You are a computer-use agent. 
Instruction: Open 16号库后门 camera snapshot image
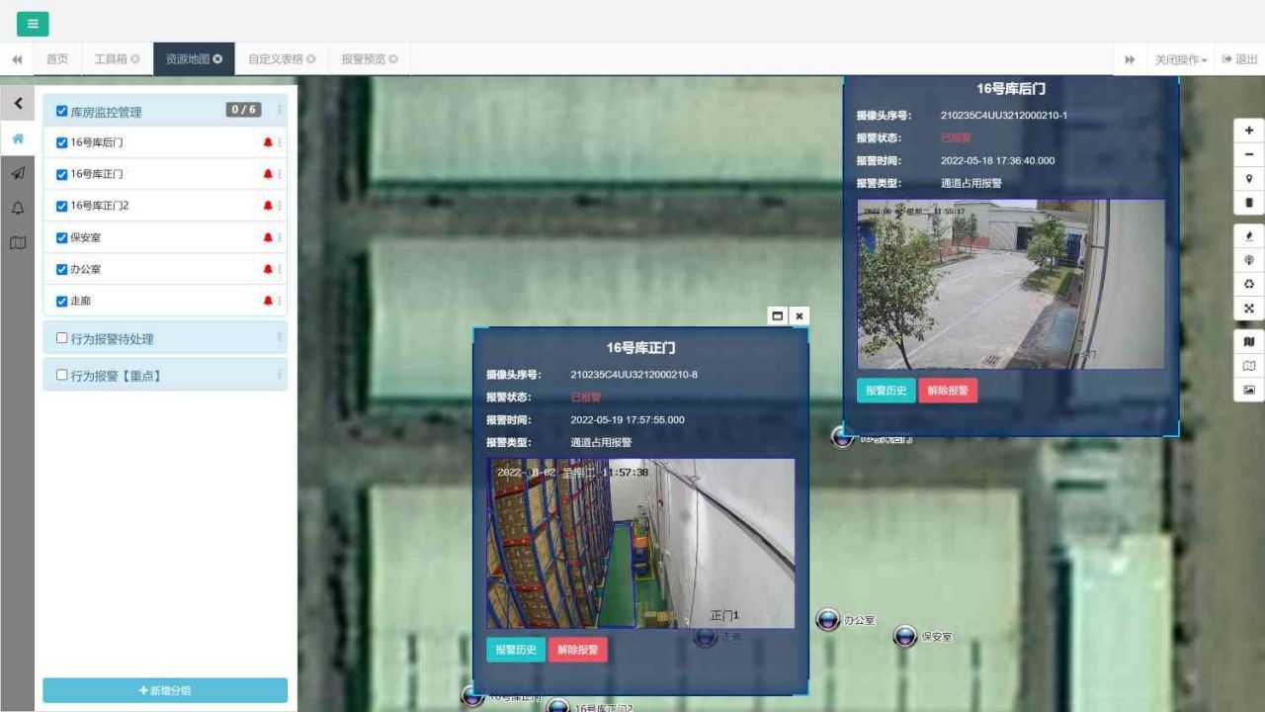(x=1011, y=284)
